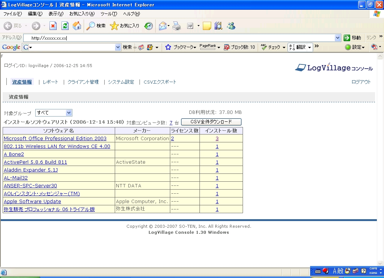The image size is (384, 278).
Task: Click the Messenger people icon
Action: point(231,26)
